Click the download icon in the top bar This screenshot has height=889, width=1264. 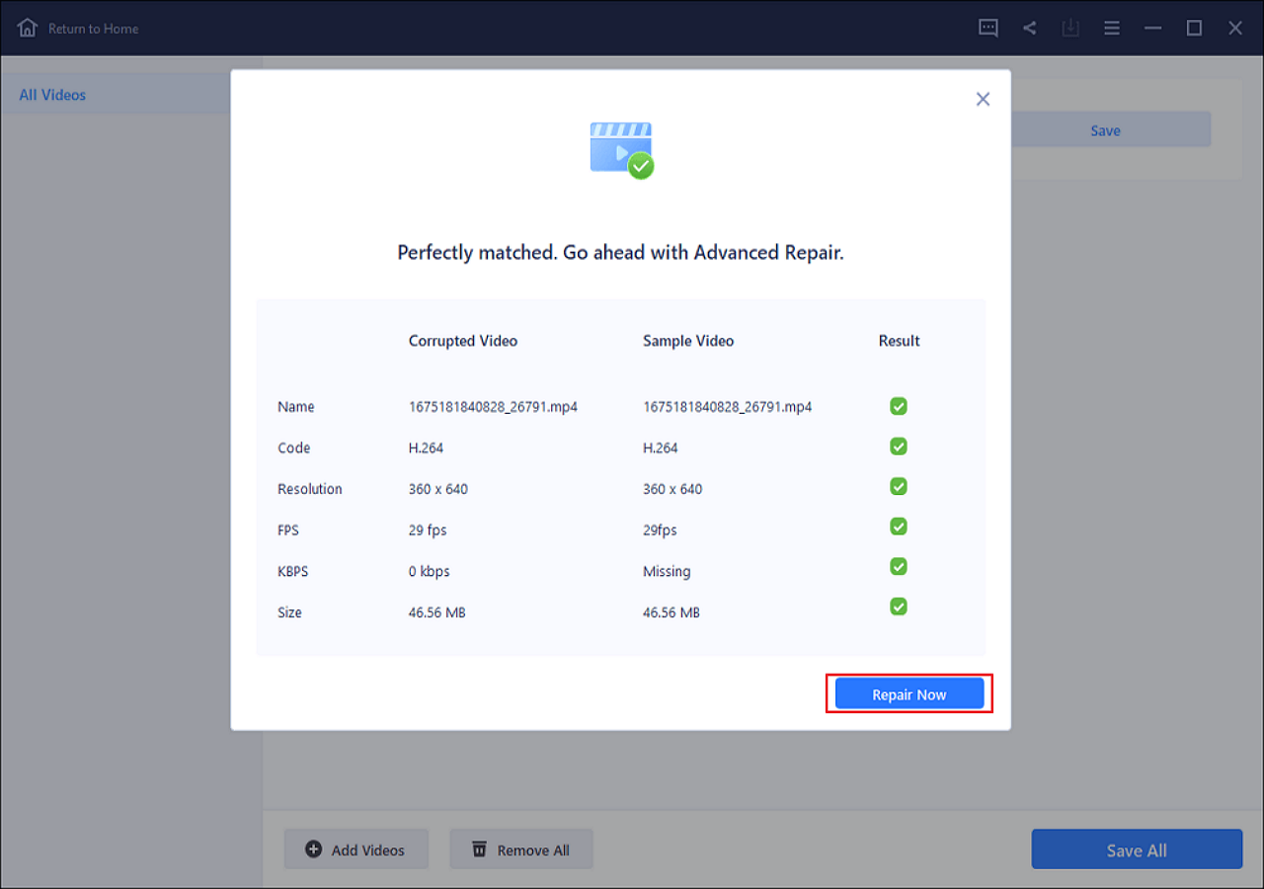(x=1070, y=28)
